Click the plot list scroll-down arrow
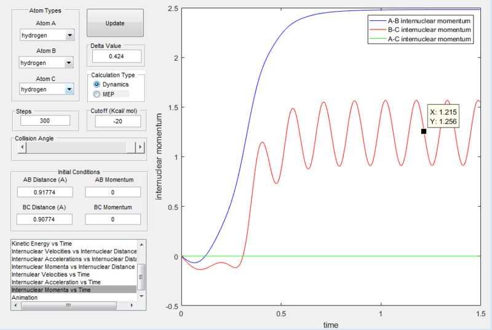Viewport: 492px width, 330px height. point(141,296)
